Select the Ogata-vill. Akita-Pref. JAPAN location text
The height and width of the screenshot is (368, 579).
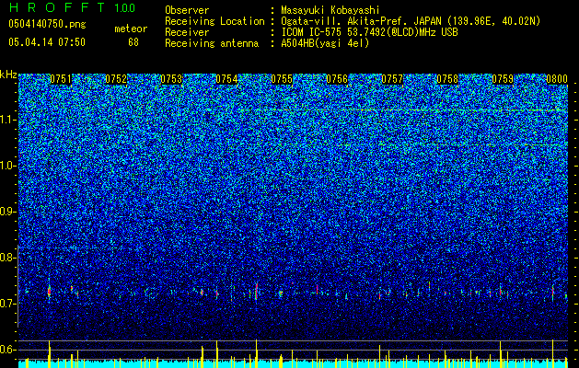click(411, 21)
